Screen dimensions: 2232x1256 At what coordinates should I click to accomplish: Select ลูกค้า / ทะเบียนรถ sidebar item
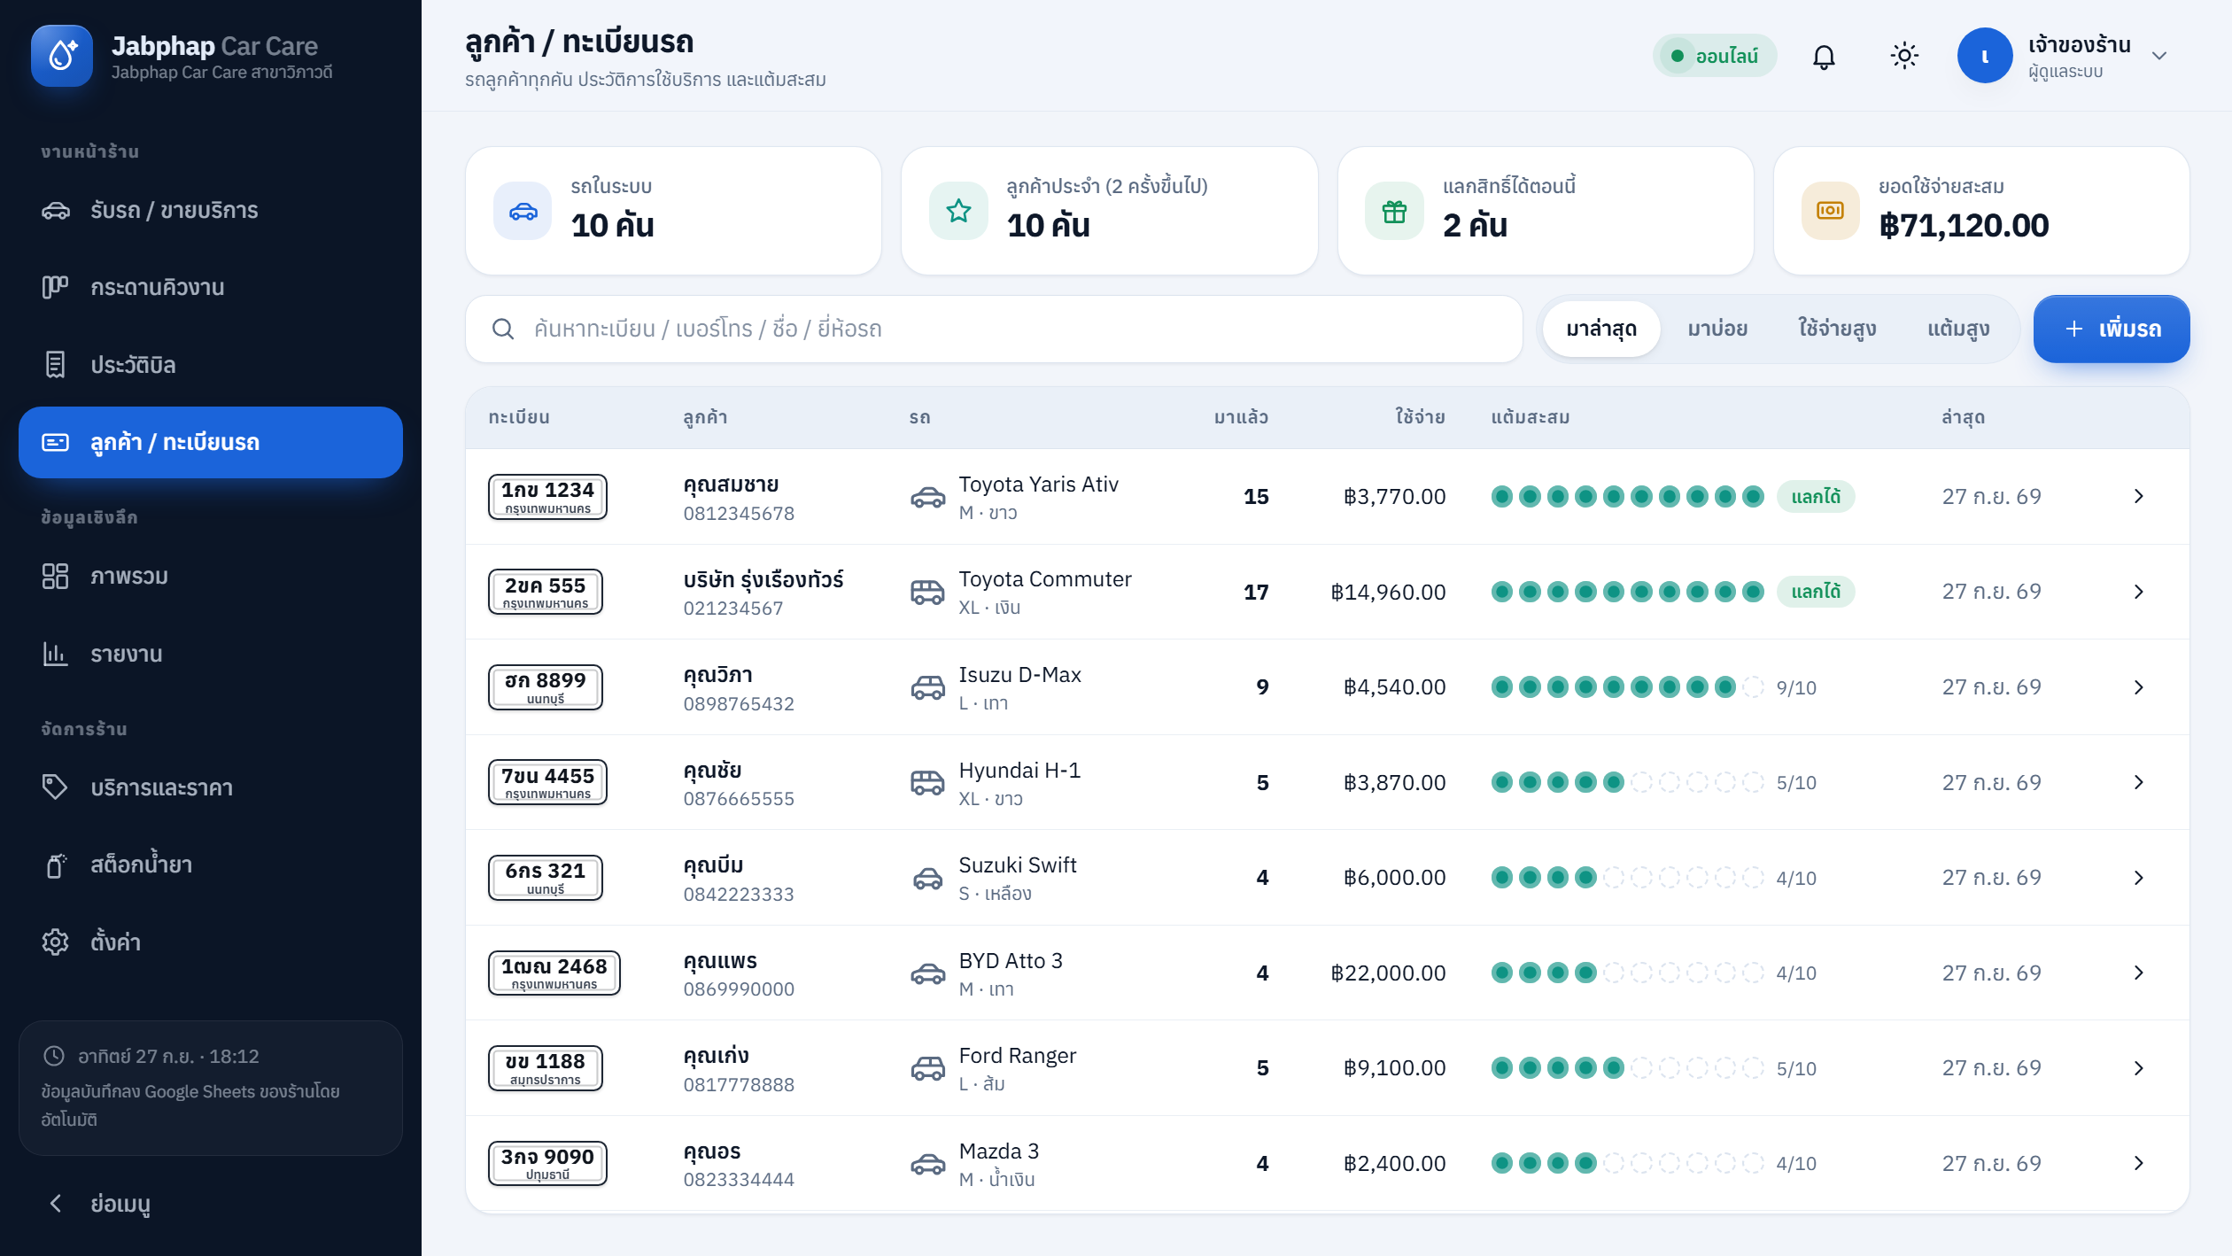pos(211,442)
